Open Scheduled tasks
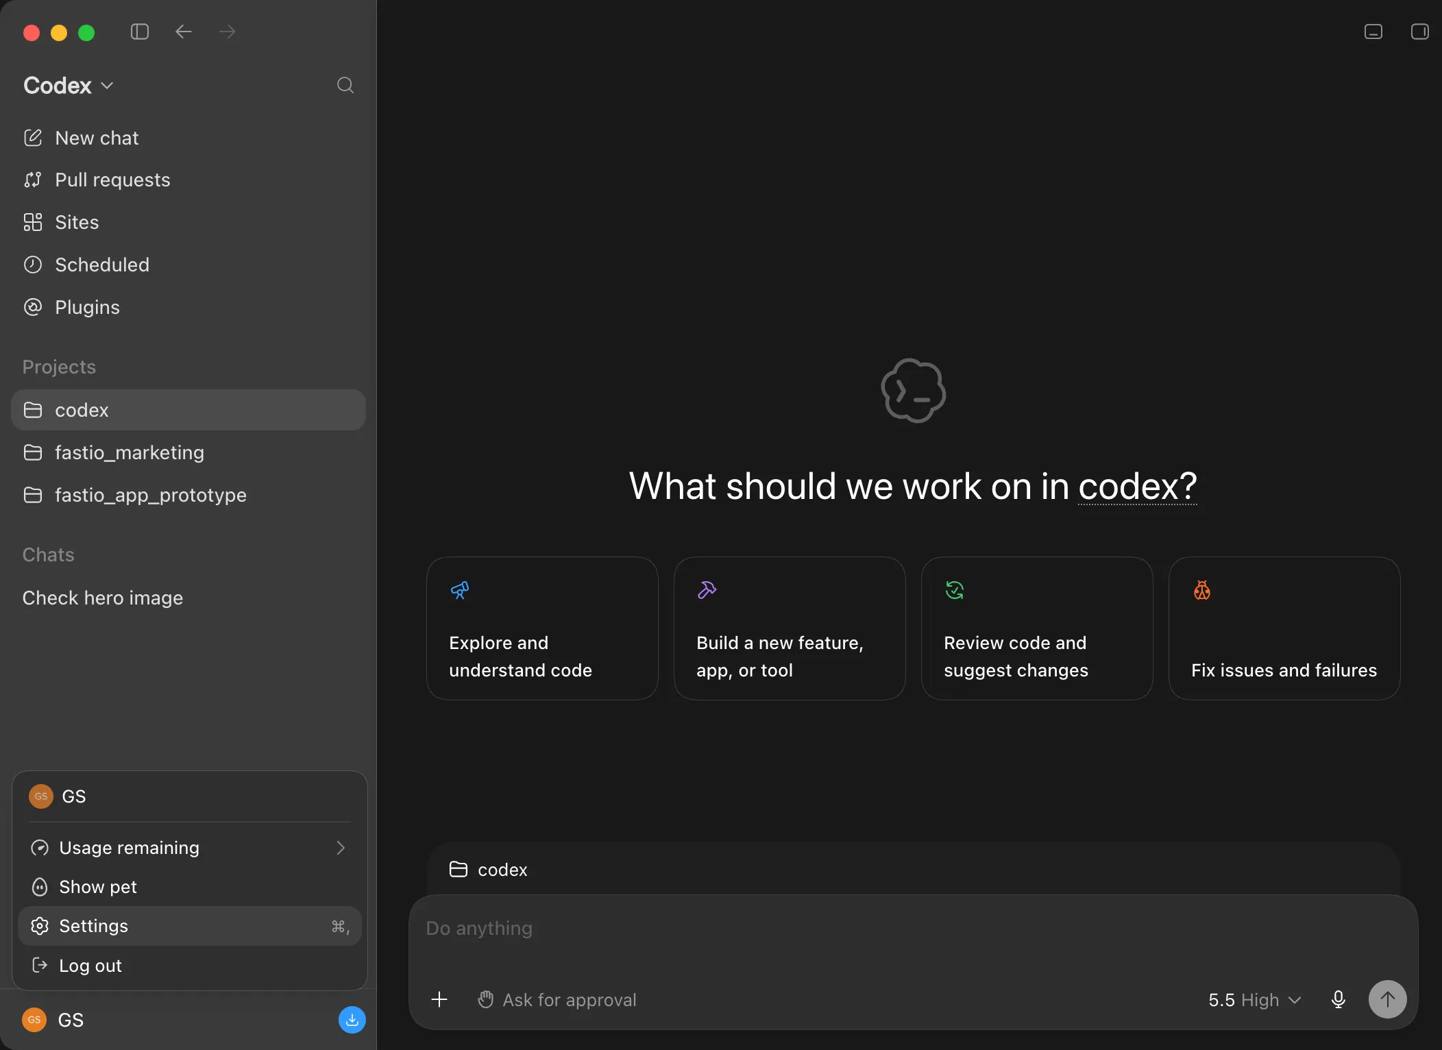Screen dimensions: 1442x1050 point(188,265)
